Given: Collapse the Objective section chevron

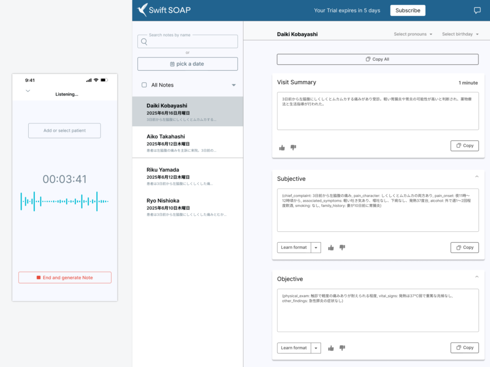Looking at the screenshot, I should pyautogui.click(x=477, y=277).
